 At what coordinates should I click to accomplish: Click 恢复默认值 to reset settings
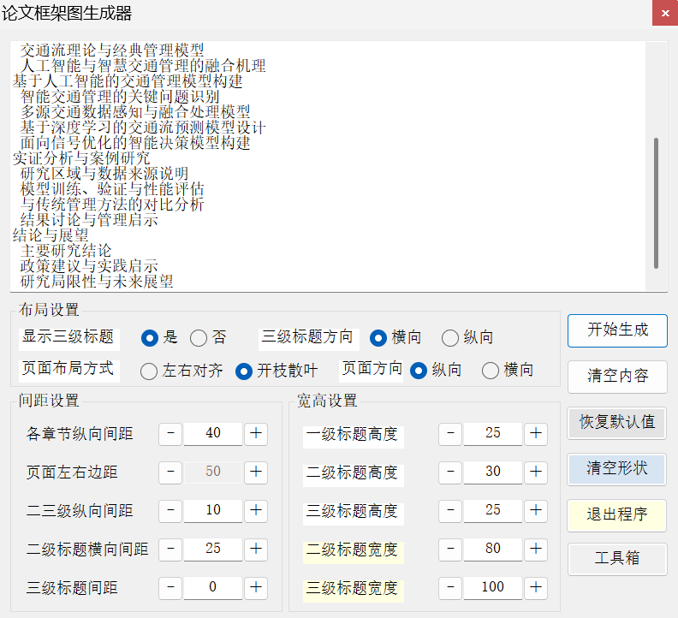coord(616,422)
